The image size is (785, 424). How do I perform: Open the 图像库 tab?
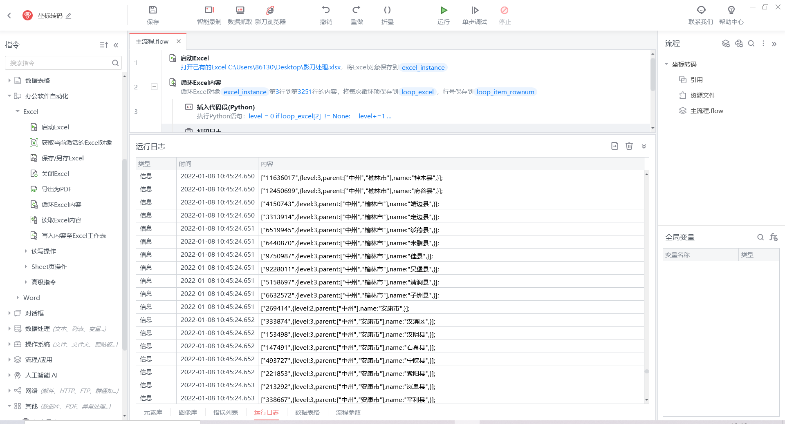[x=188, y=412]
